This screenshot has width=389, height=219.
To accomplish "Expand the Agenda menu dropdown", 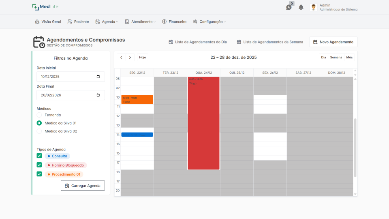I will pos(107,21).
